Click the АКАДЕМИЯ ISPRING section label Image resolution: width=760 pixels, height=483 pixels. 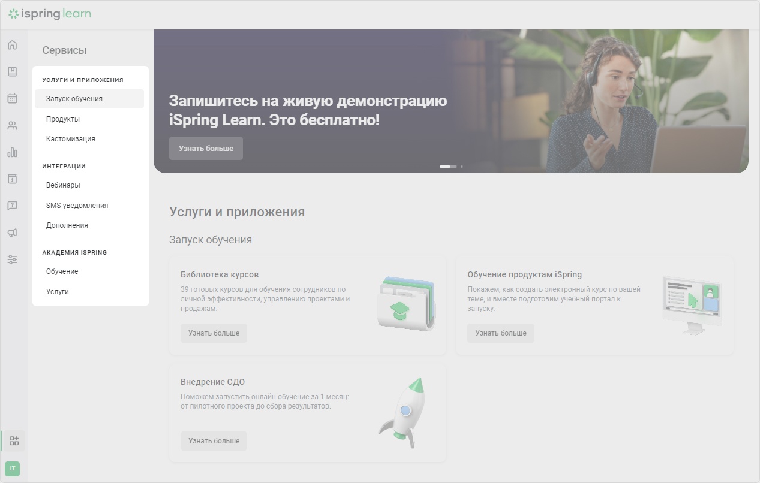pos(74,253)
